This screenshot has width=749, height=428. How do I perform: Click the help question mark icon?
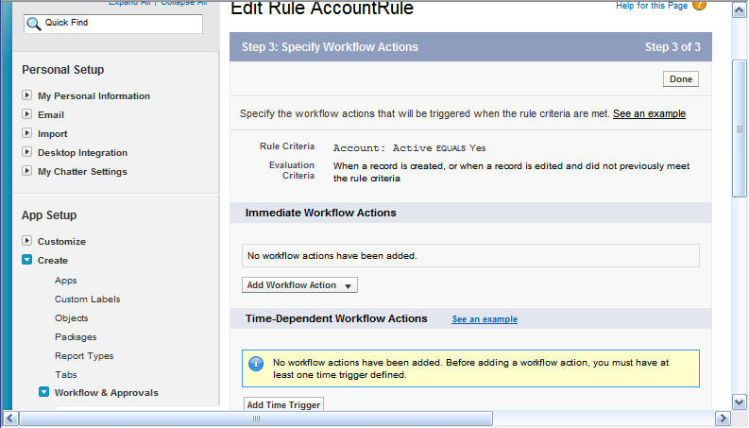click(x=699, y=5)
